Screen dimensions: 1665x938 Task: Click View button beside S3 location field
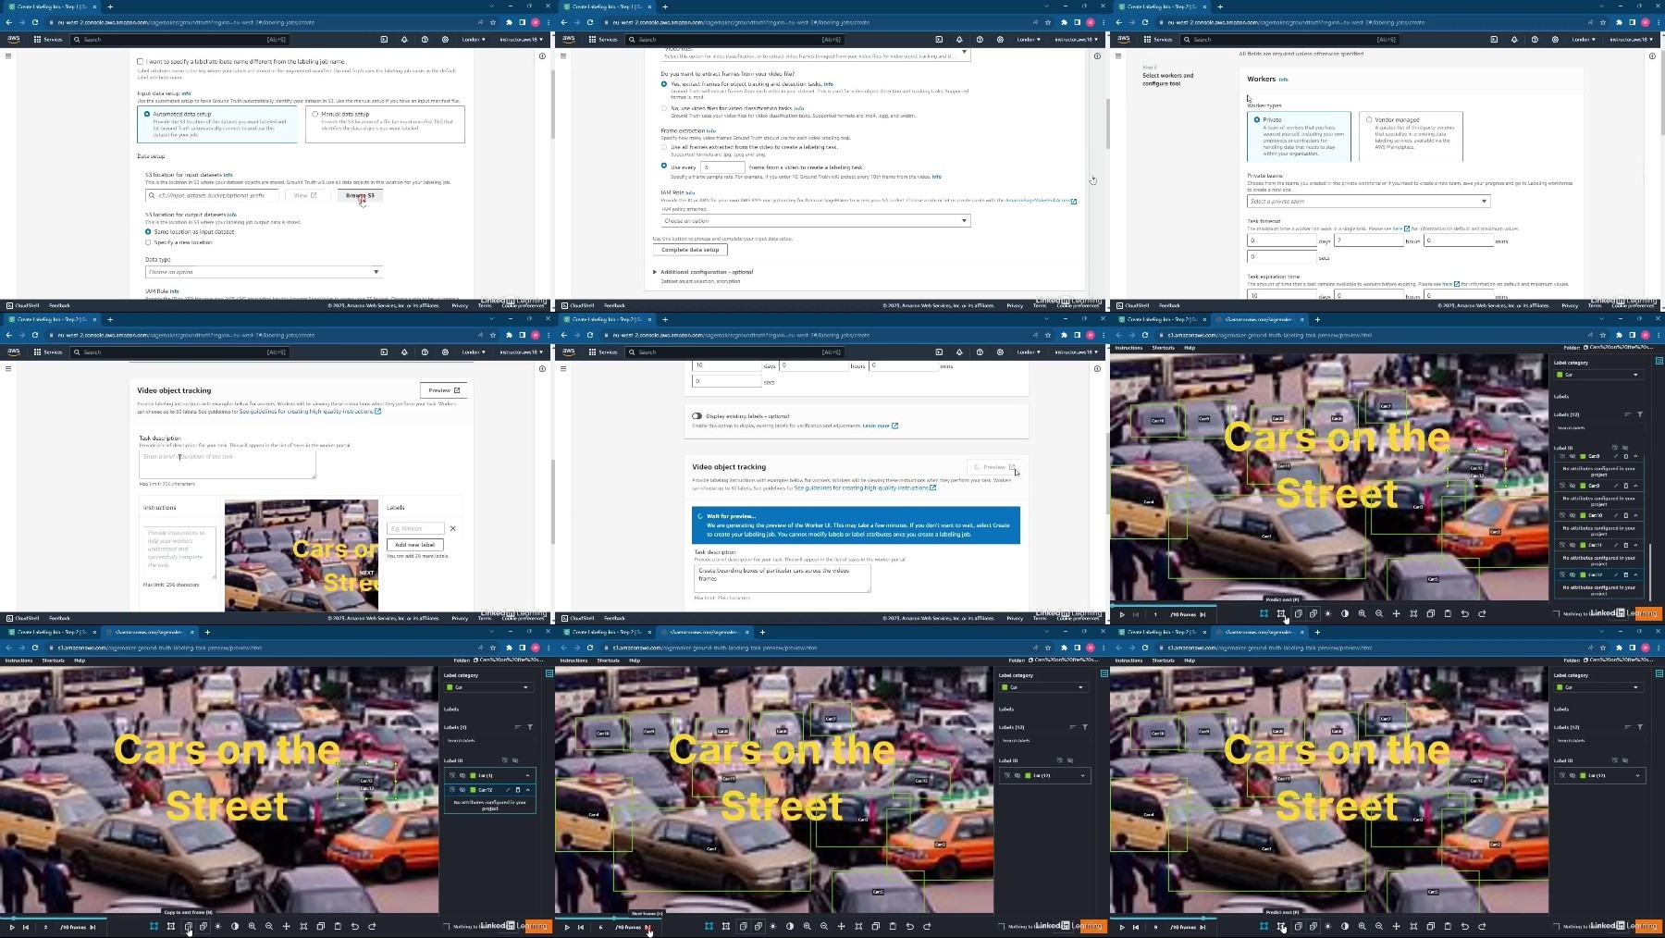[x=305, y=195]
